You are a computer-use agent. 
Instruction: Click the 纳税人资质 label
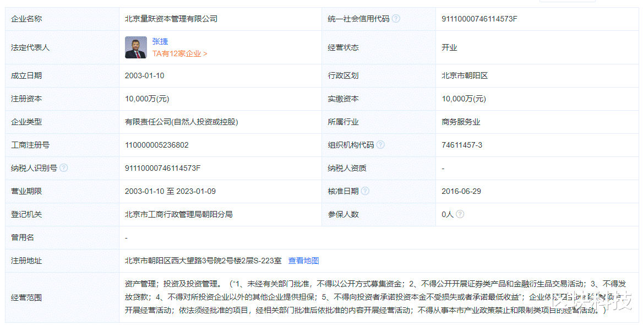click(347, 168)
